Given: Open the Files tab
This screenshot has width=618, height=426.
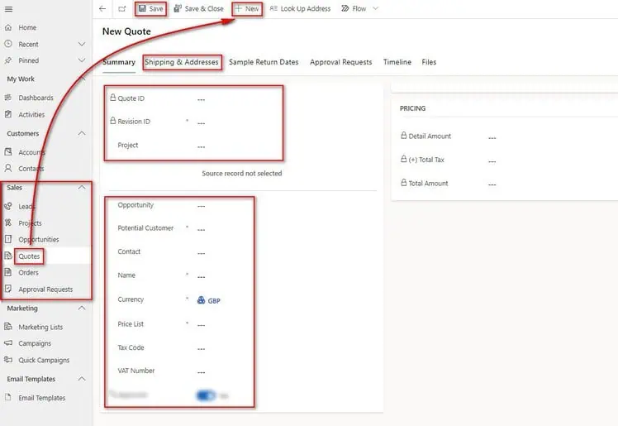Looking at the screenshot, I should [429, 62].
